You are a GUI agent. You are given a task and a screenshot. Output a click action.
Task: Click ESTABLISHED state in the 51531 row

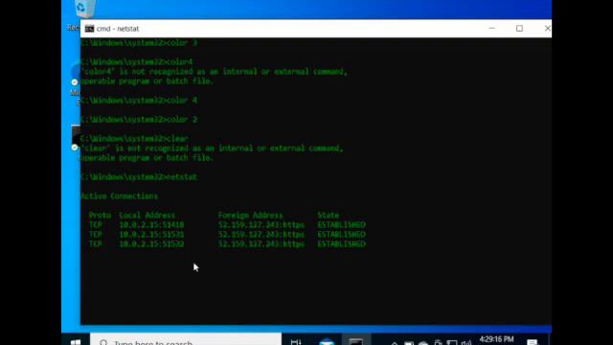coord(341,234)
